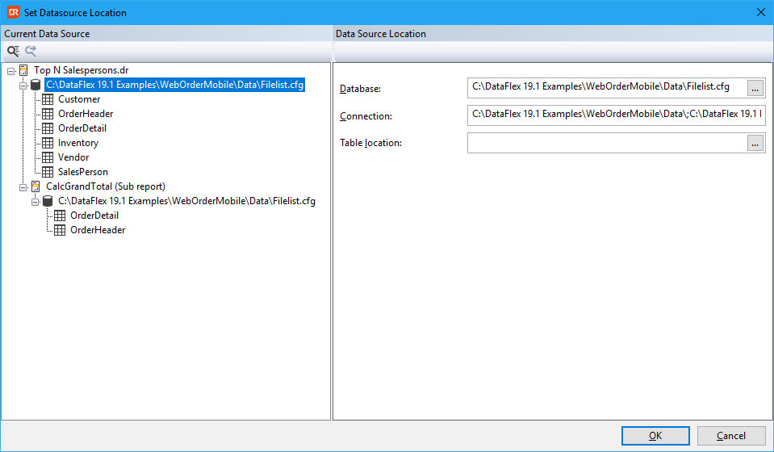Image resolution: width=774 pixels, height=452 pixels.
Task: Collapse the Top N Salespersons.dr root node
Action: click(10, 72)
